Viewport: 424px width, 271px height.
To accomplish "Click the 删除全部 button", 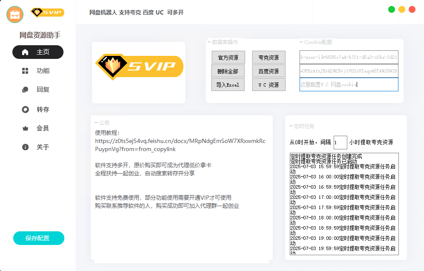I will click(228, 71).
